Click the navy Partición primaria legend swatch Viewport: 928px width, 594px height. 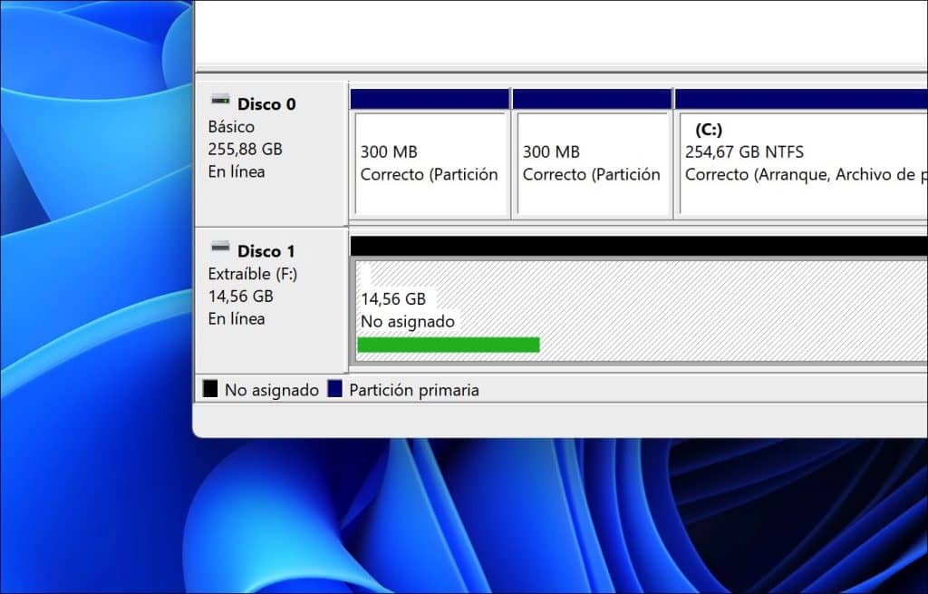(335, 389)
